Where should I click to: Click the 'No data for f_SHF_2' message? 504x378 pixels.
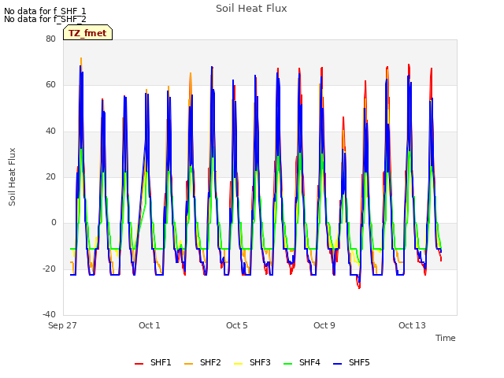click(x=45, y=19)
